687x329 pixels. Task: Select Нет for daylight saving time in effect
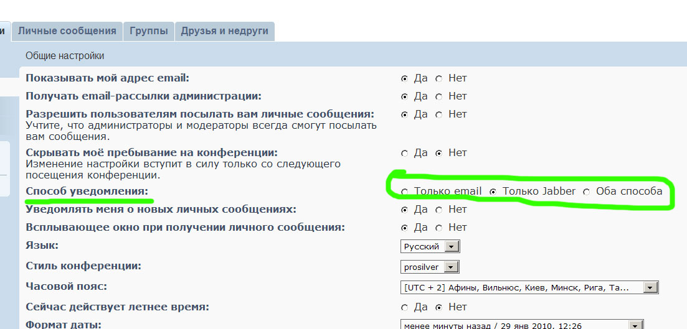pos(439,308)
